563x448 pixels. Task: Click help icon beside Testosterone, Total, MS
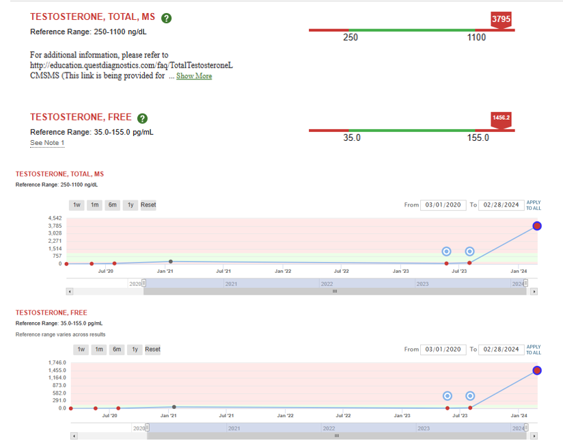(166, 18)
